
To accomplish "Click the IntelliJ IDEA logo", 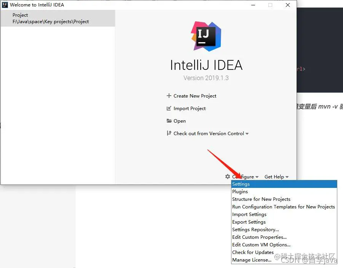I will tap(206, 36).
